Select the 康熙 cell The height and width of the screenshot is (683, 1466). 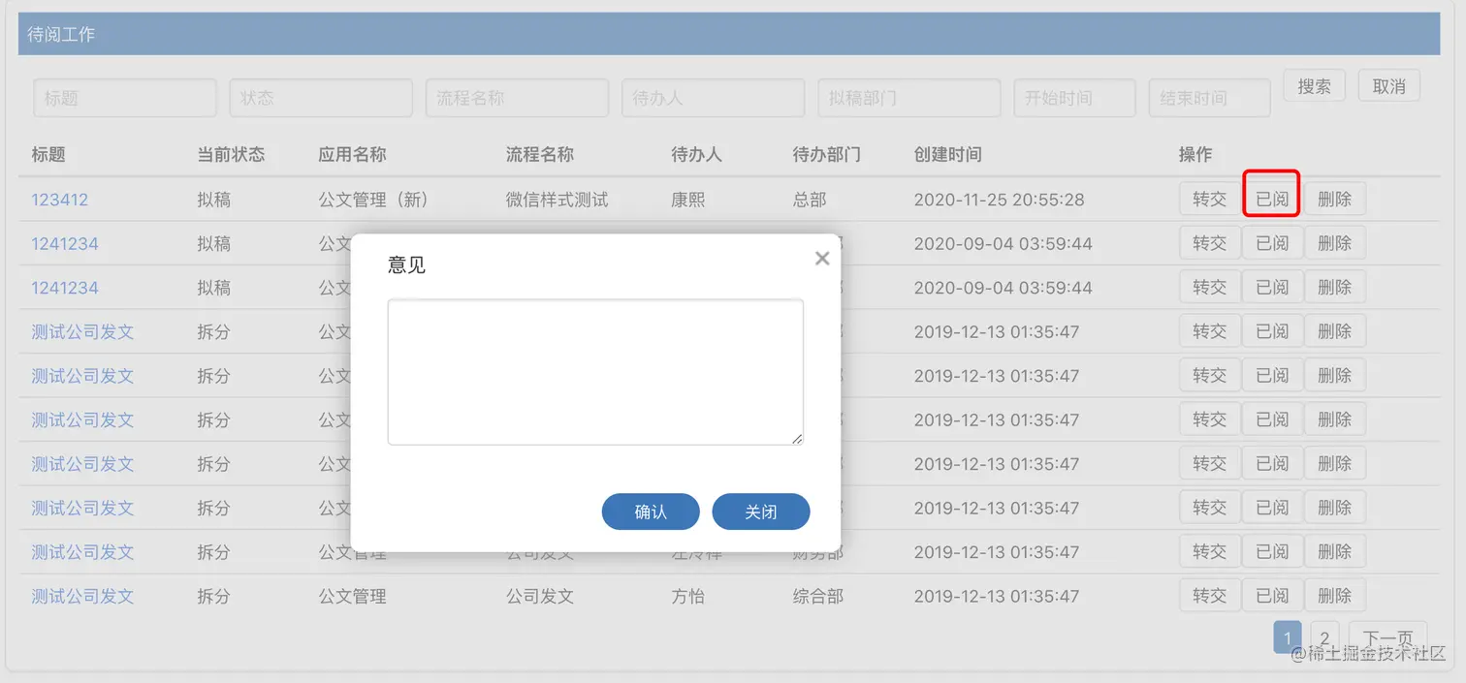(688, 200)
